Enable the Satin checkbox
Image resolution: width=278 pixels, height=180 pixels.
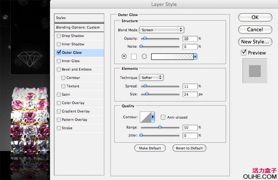pos(59,94)
